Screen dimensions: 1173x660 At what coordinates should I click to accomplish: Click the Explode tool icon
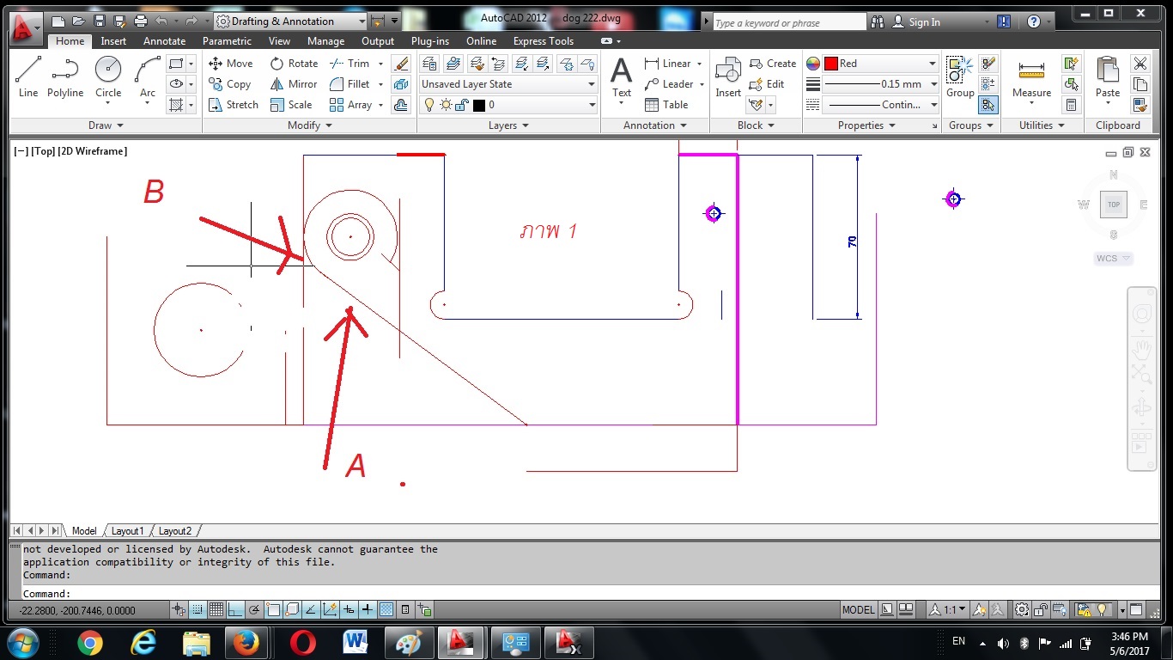click(401, 84)
